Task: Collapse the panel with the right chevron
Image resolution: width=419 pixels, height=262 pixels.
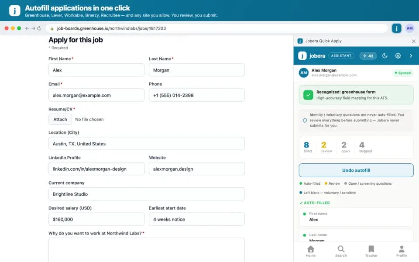Action: coord(411,55)
